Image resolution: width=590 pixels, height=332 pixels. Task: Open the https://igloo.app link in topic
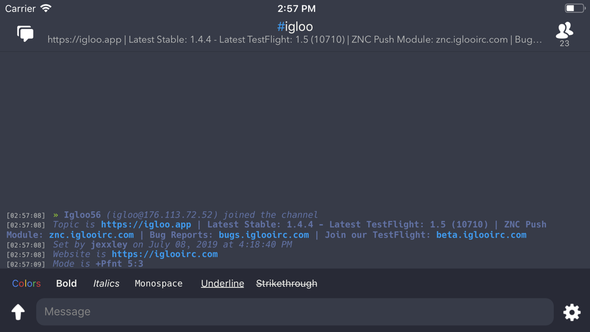(146, 225)
